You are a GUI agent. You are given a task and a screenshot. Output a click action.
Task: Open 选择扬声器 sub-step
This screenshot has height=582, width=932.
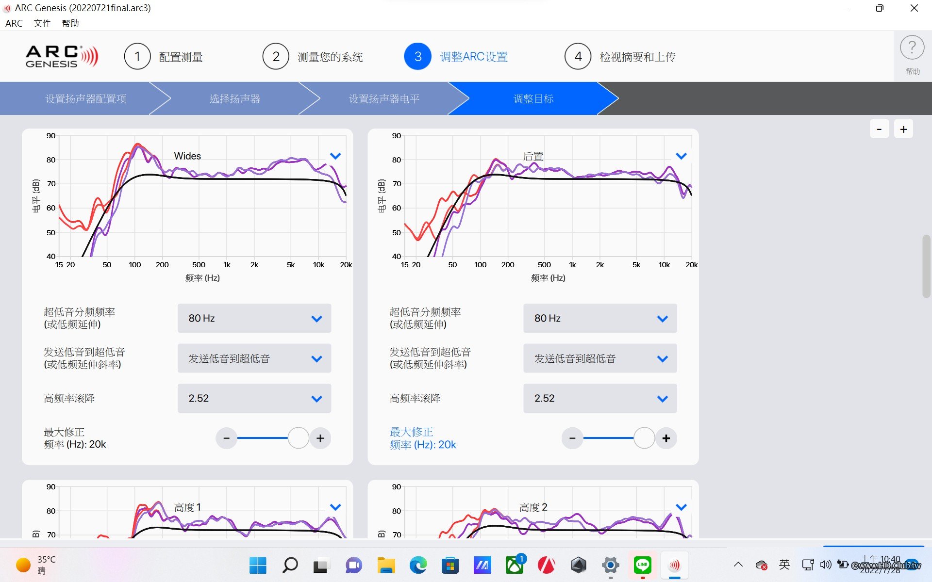235,98
